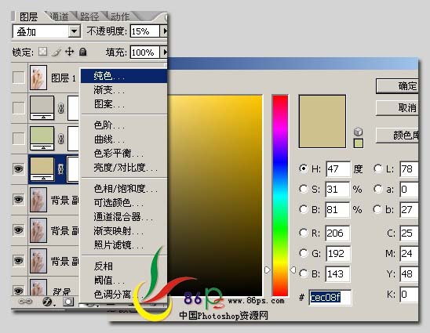
Task: Expand the 不透明度 opacity slider arrow
Action: pos(164,31)
